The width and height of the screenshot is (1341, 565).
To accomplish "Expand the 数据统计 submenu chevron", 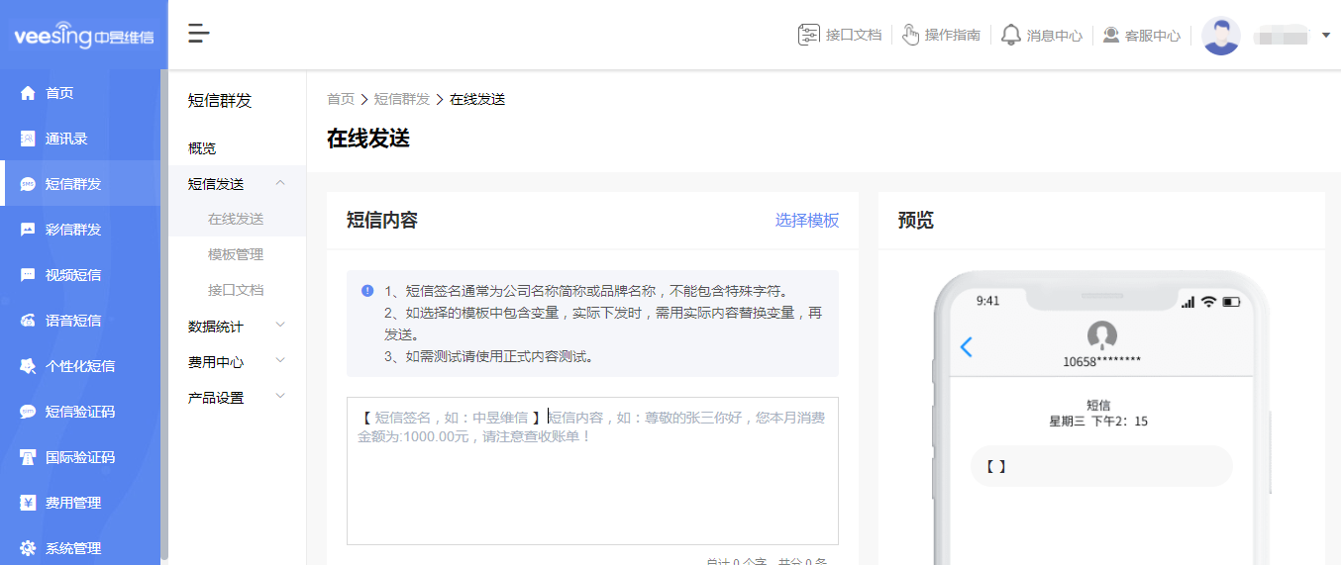I will [280, 325].
